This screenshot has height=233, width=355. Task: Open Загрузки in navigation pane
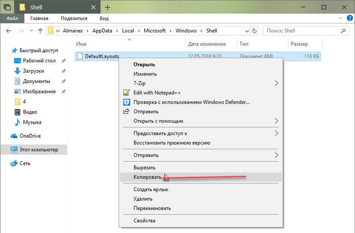[33, 71]
